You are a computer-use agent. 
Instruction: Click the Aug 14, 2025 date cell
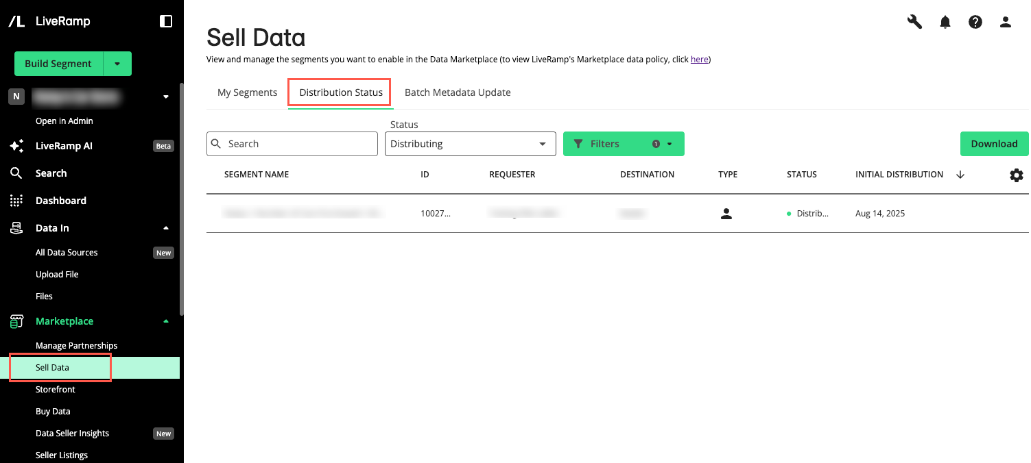880,214
